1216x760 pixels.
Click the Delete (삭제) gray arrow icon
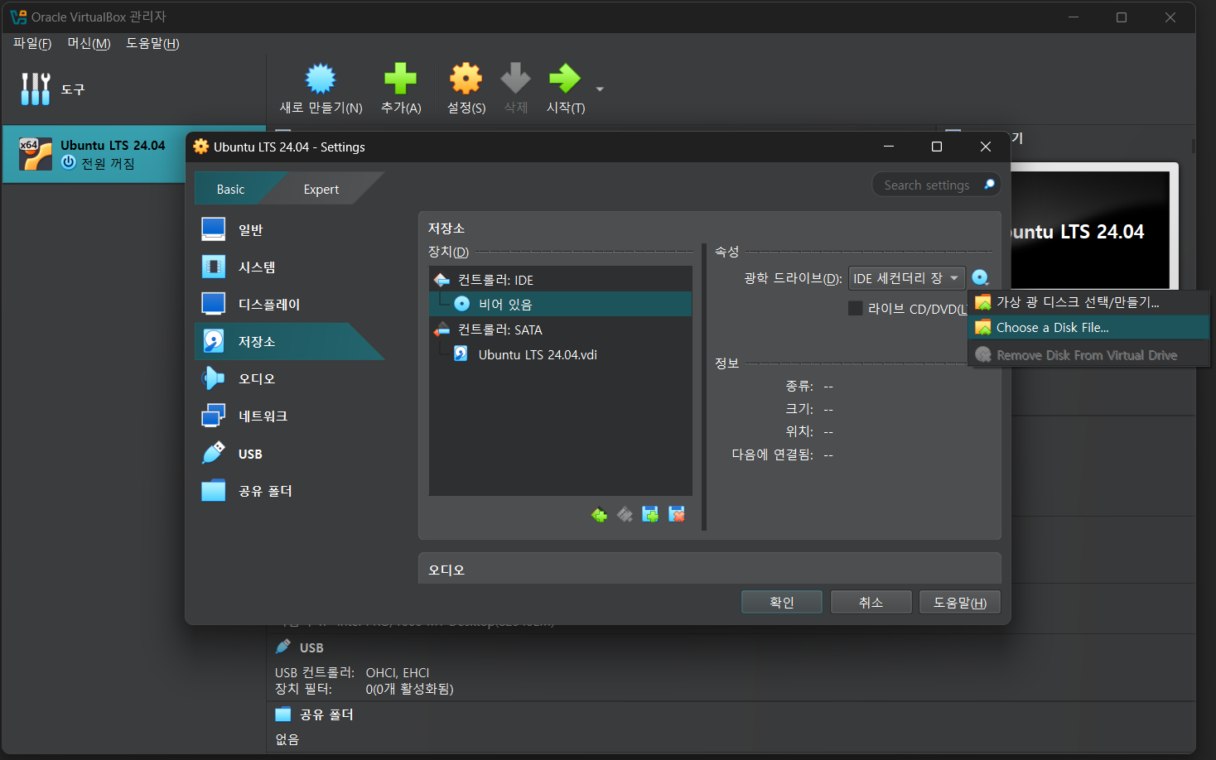point(515,79)
